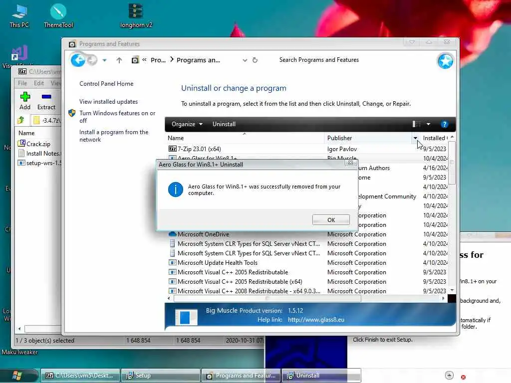The width and height of the screenshot is (511, 383).
Task: Click the Big Muscle program icon in details pane
Action: (186, 317)
